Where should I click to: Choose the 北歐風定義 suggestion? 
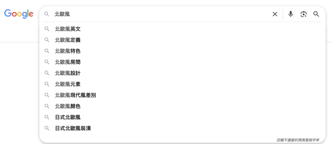(68, 40)
